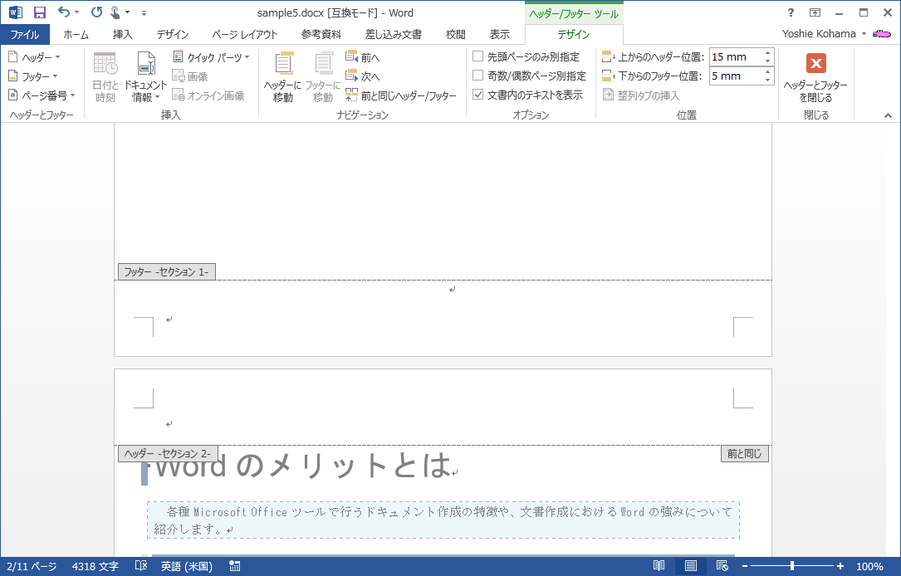Switch to the 表示 tab
Screen dimensions: 901x576
pyautogui.click(x=499, y=35)
